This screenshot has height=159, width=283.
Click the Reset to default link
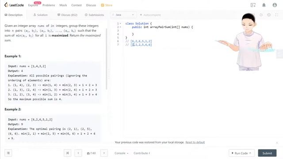click(x=195, y=142)
